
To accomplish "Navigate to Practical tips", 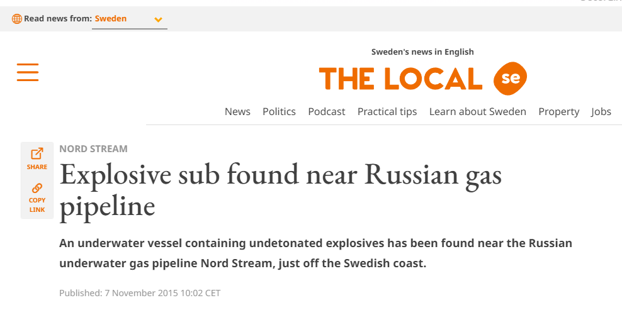I will tap(387, 111).
